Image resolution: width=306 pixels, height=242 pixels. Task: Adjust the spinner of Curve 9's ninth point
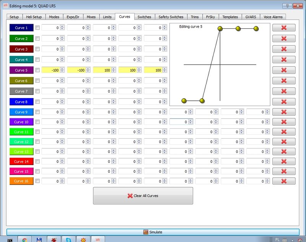click(267, 112)
